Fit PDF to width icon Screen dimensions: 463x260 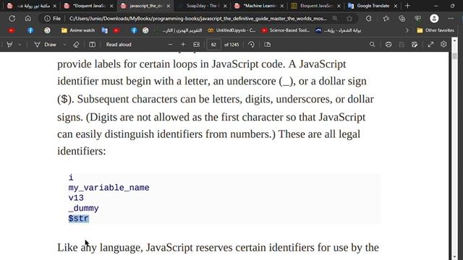[x=196, y=45]
